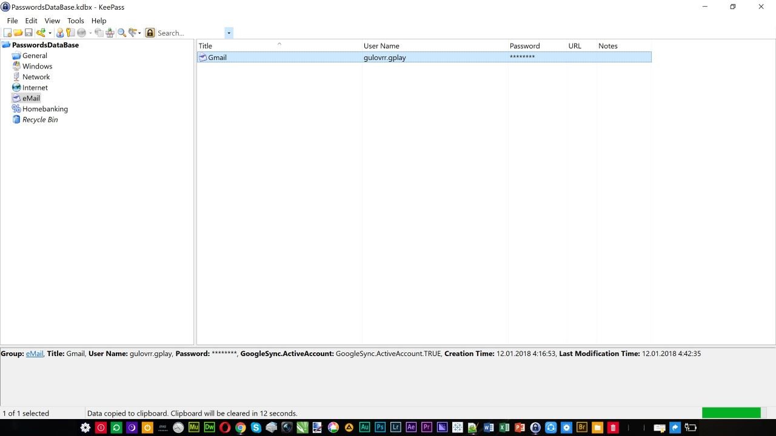The width and height of the screenshot is (776, 436).
Task: Open After Effects from the taskbar
Action: tap(411, 428)
